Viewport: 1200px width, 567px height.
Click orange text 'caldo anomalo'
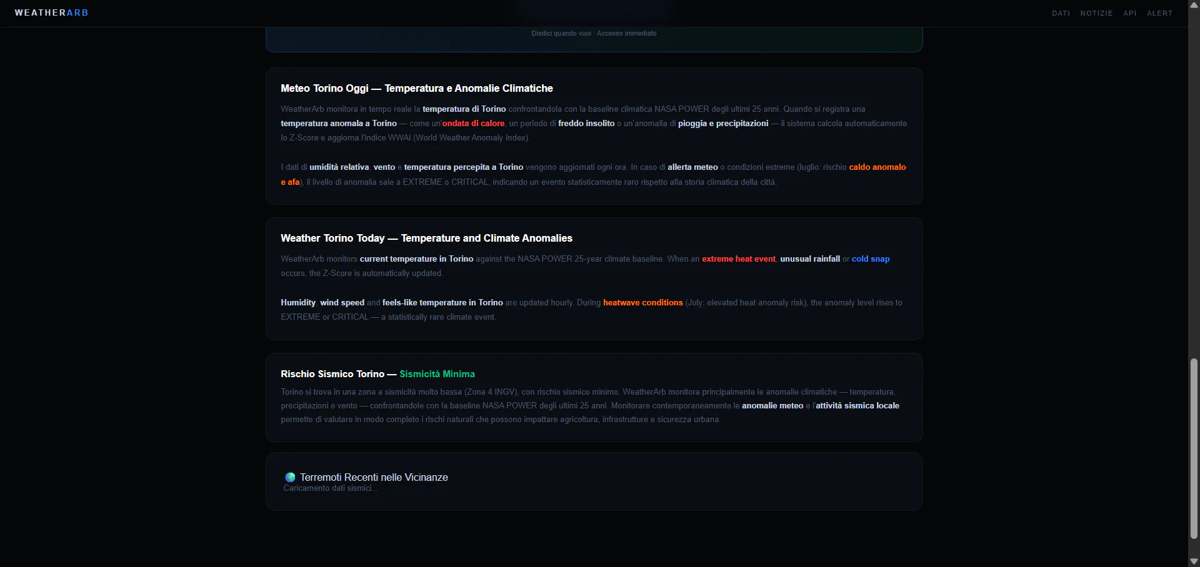[877, 167]
